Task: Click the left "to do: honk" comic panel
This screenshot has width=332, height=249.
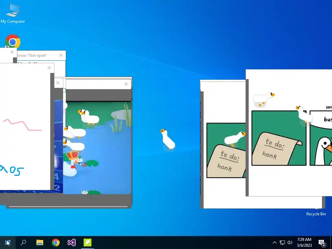Action: pos(226,150)
